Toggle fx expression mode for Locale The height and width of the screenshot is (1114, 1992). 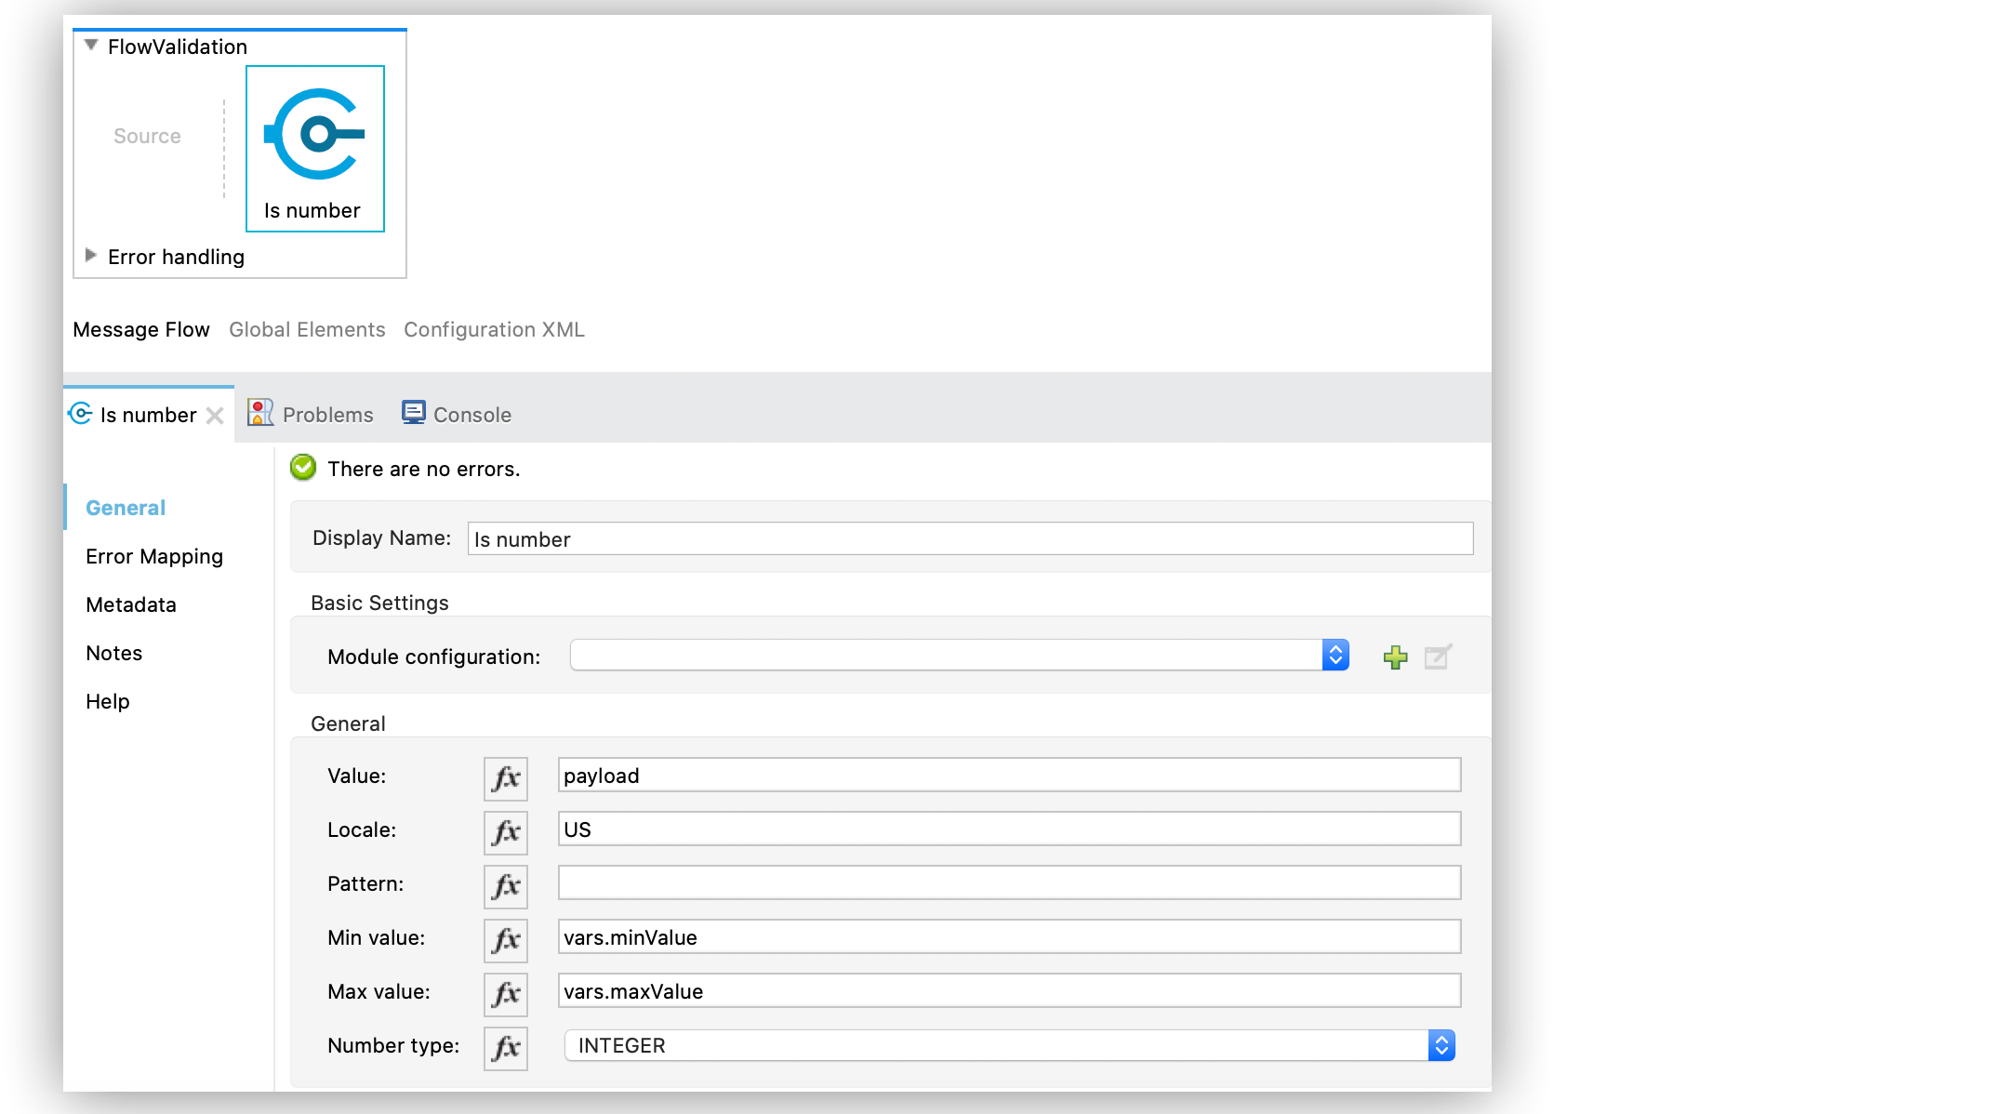coord(505,831)
